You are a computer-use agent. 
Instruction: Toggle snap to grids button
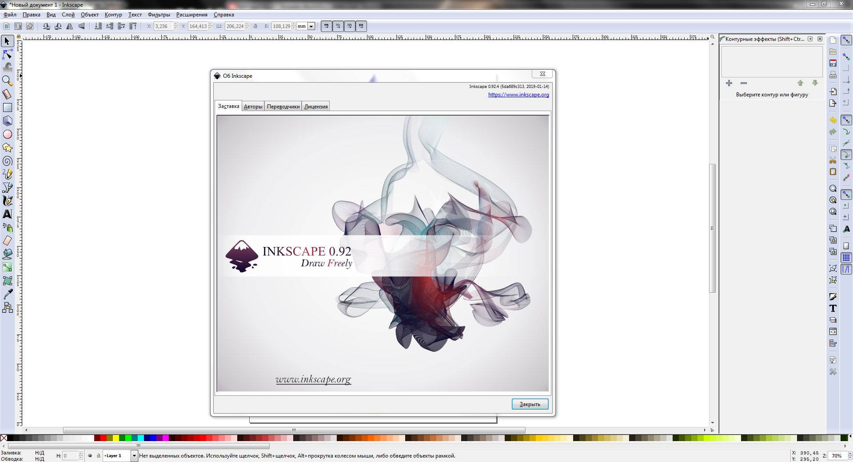coord(846,258)
